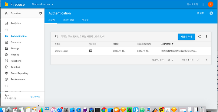Click the Spark plan label
Image resolution: width=218 pixels, height=112 pixels.
point(8,95)
